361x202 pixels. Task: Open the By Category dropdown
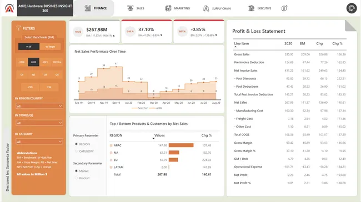[x=39, y=142]
